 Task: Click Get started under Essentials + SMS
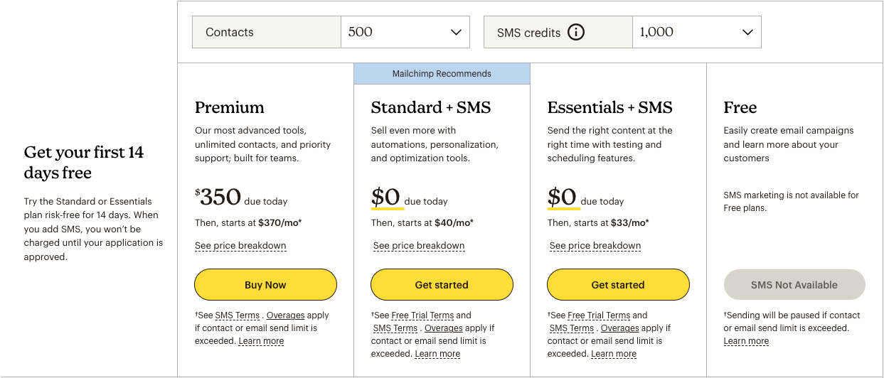pyautogui.click(x=618, y=285)
